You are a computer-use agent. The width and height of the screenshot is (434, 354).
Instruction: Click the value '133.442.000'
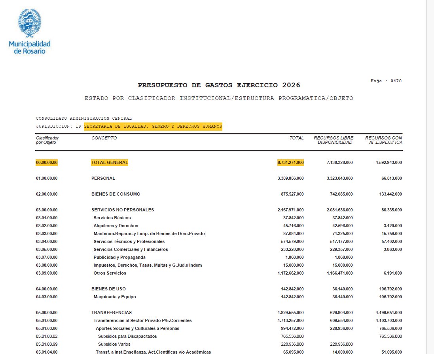tap(390, 194)
